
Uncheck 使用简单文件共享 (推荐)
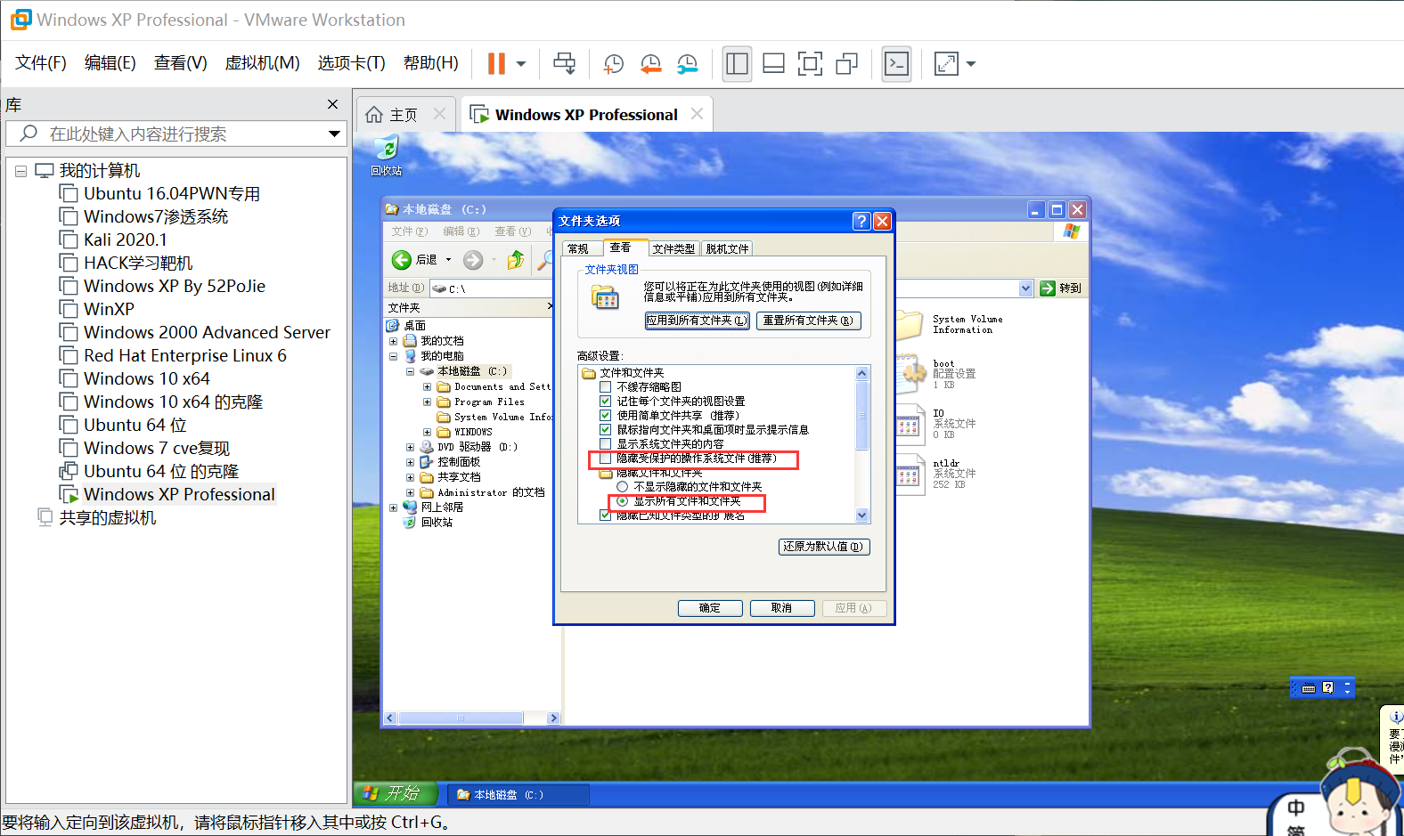[x=606, y=416]
